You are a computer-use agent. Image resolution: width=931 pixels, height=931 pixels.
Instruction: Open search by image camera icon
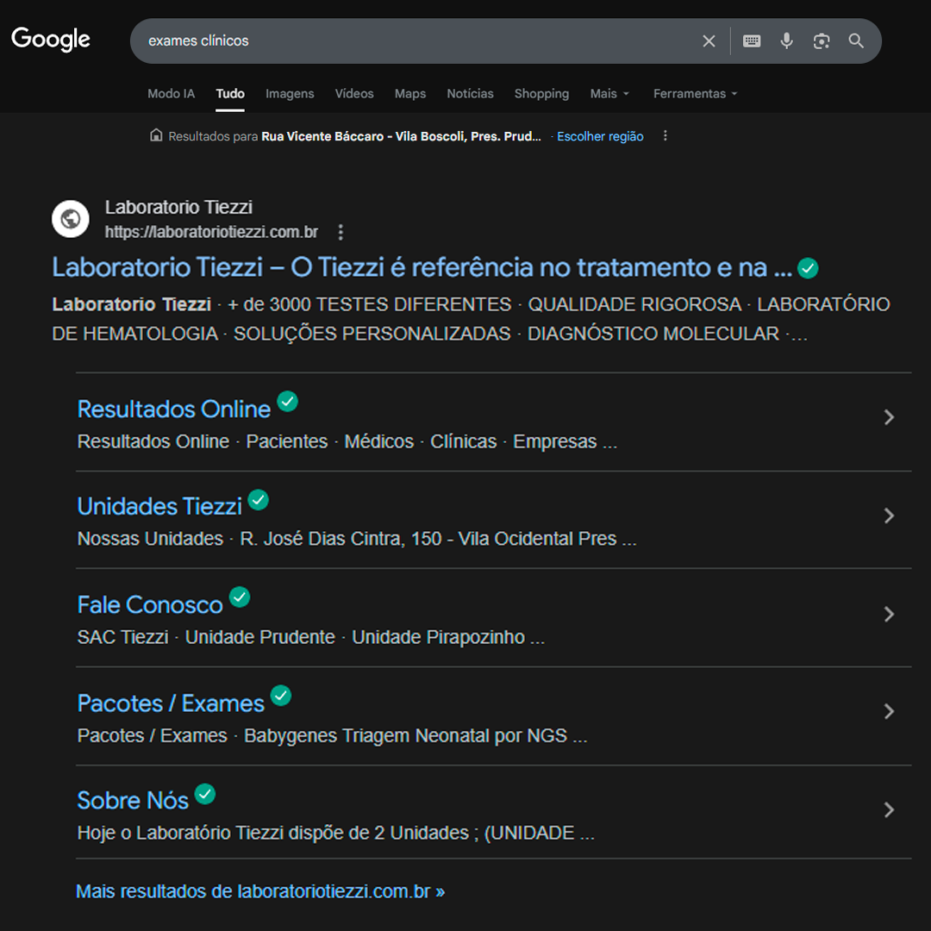(x=822, y=41)
